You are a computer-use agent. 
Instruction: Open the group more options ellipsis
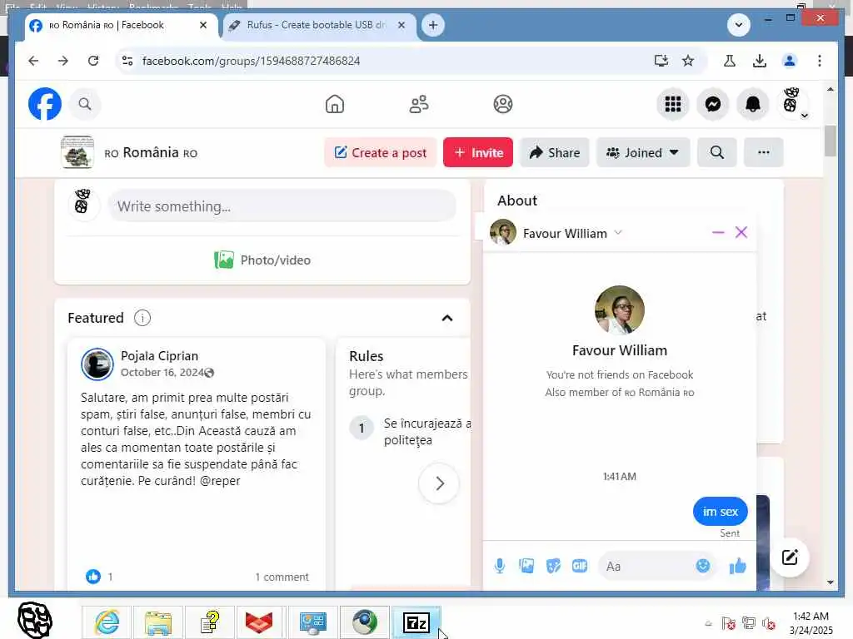pos(764,153)
